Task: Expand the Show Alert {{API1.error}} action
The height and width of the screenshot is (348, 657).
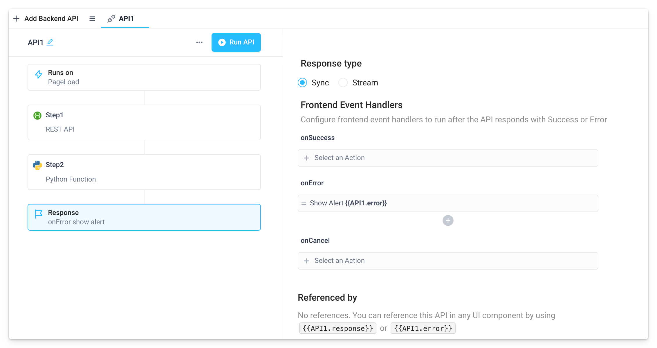Action: coord(348,203)
